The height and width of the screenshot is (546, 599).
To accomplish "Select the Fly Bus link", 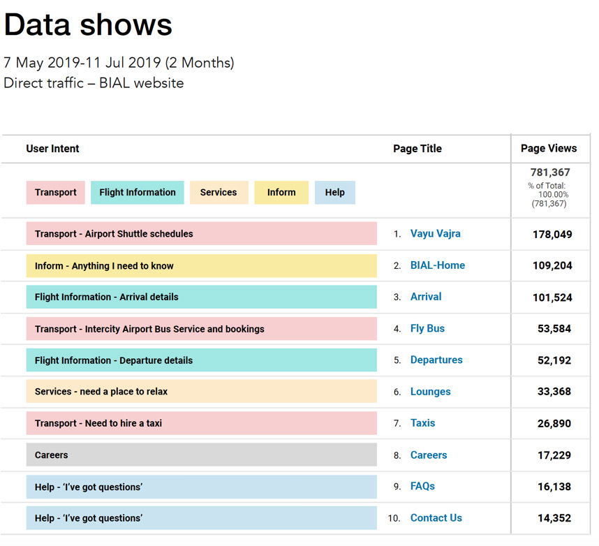I will click(x=427, y=329).
